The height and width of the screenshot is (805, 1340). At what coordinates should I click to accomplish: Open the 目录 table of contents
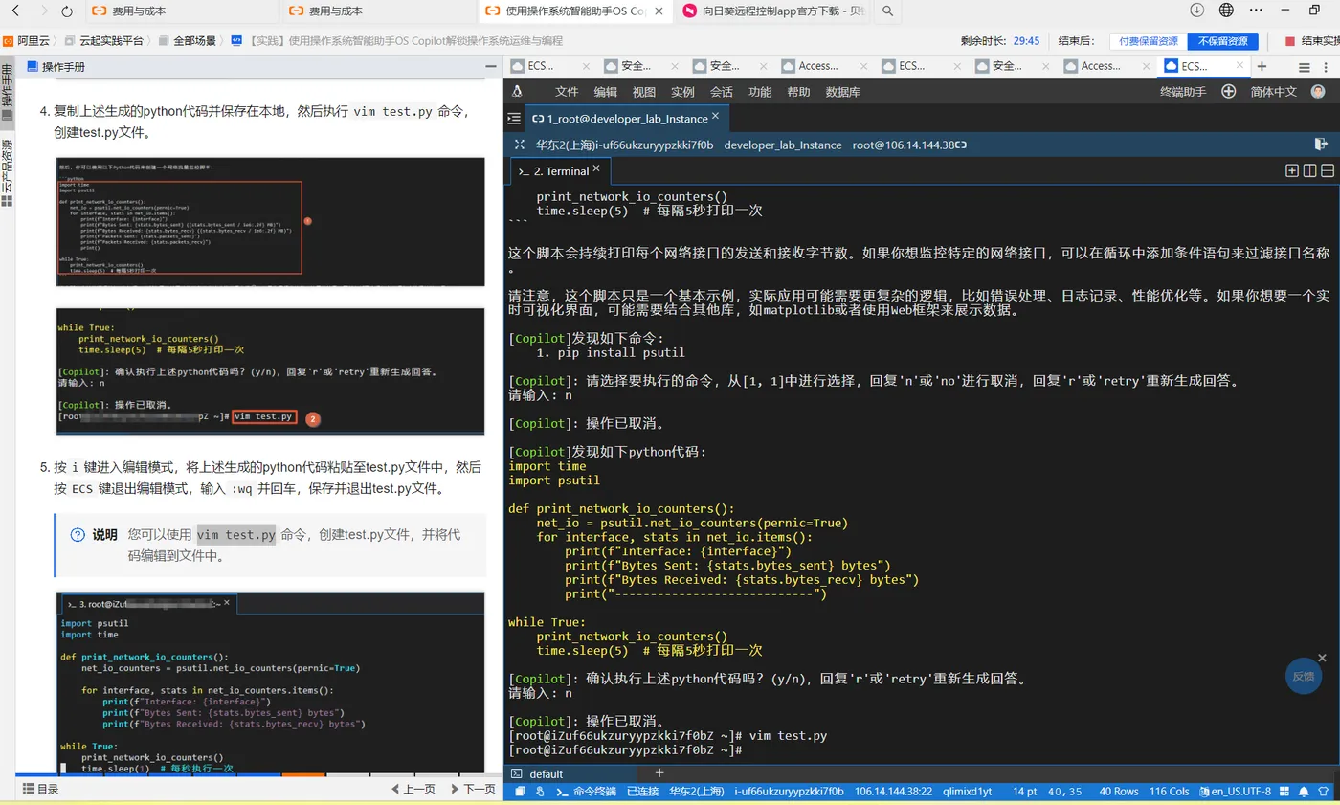point(40,790)
